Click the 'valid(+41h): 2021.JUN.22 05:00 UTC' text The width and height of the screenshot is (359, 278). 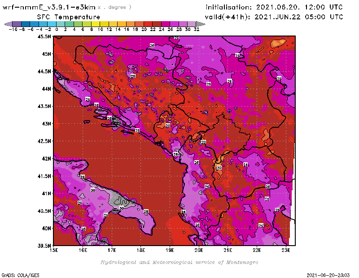tap(274, 17)
